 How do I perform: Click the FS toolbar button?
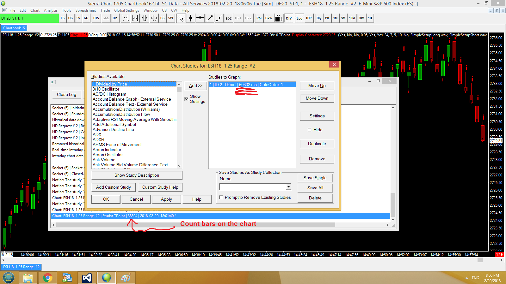pyautogui.click(x=63, y=18)
